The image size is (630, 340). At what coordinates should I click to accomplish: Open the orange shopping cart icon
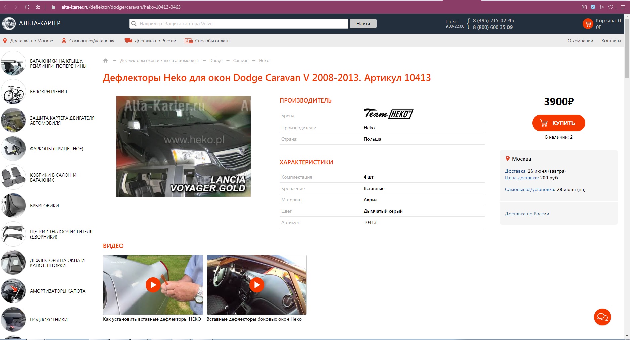click(x=588, y=24)
